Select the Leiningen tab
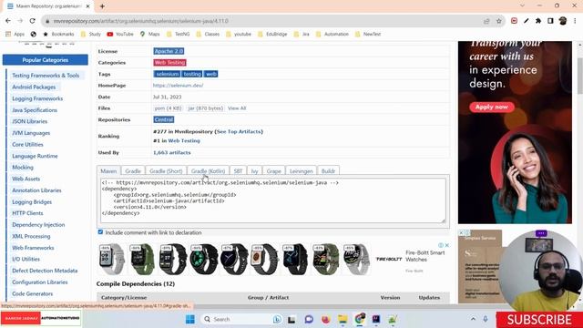The image size is (583, 328). (x=302, y=171)
